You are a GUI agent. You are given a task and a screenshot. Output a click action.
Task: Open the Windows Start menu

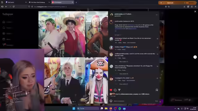point(74,109)
